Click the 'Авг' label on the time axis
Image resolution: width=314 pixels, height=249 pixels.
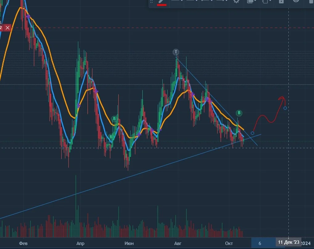point(178,243)
